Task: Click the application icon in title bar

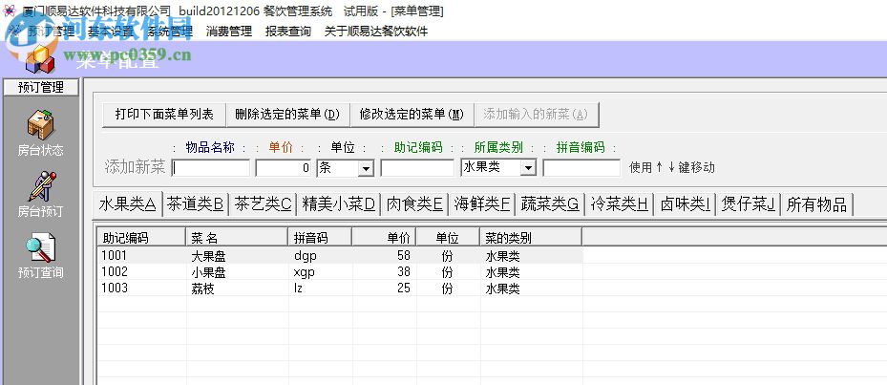Action: tap(8, 11)
